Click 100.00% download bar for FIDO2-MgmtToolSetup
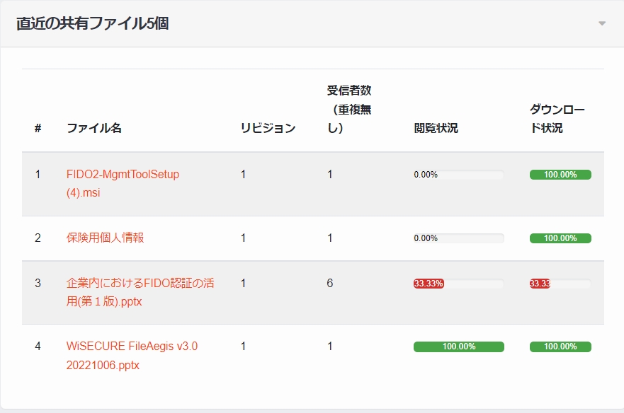 point(560,175)
